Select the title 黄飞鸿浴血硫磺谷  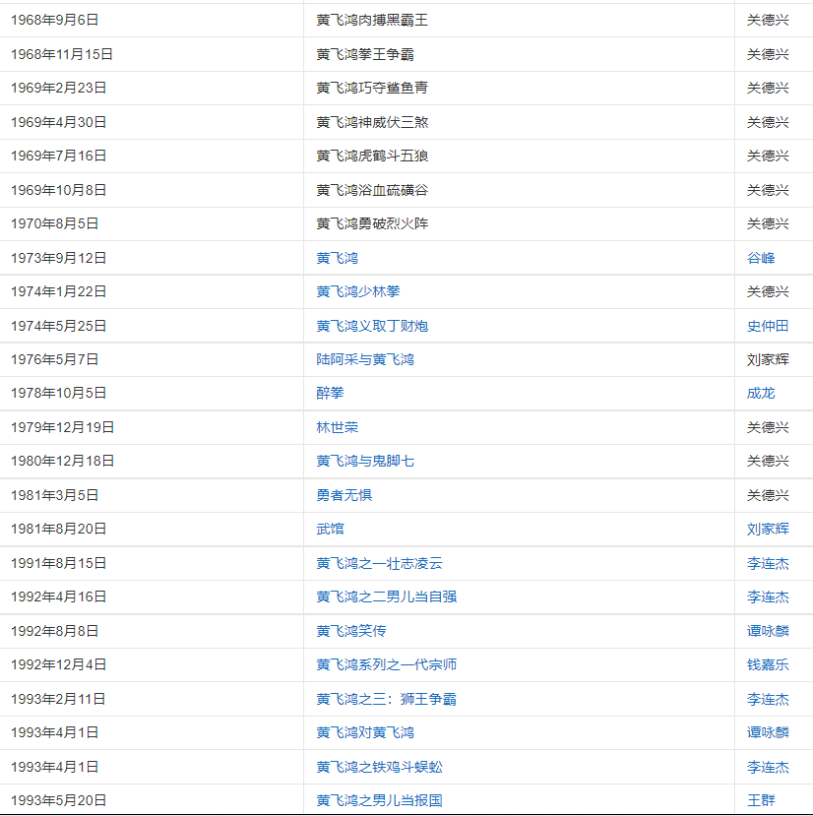[372, 191]
